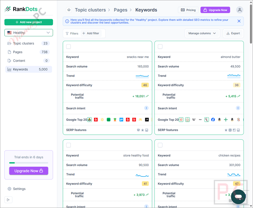Open Settings in the sidebar
253x208 pixels.
pyautogui.click(x=17, y=189)
